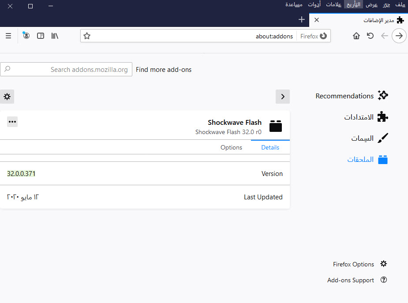
Task: Click the themes paintbrush sidebar icon
Action: (x=383, y=138)
